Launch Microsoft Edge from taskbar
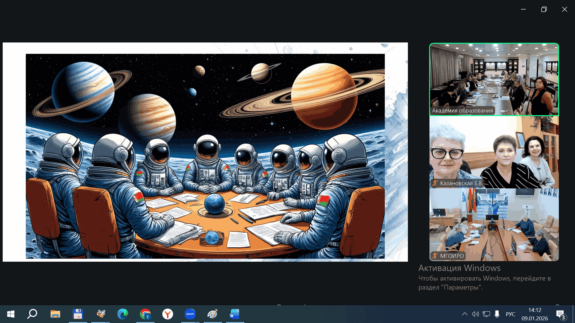This screenshot has height=323, width=575. [123, 314]
